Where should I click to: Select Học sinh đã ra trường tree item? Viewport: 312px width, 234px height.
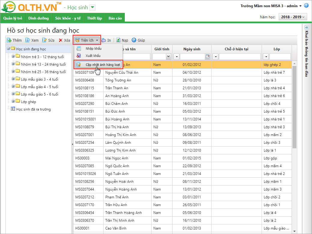(33, 109)
